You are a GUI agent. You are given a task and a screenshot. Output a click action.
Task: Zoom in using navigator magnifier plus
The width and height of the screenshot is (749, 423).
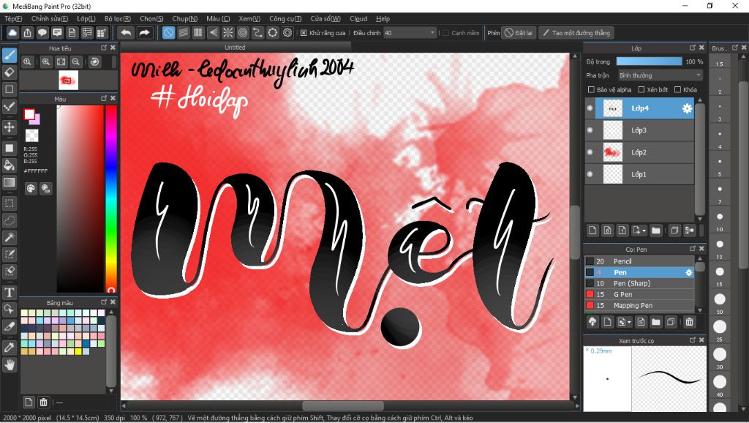(x=46, y=61)
